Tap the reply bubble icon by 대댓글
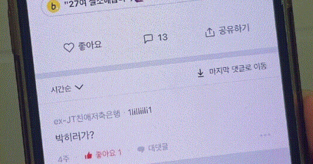313x164 pixels. click(141, 149)
